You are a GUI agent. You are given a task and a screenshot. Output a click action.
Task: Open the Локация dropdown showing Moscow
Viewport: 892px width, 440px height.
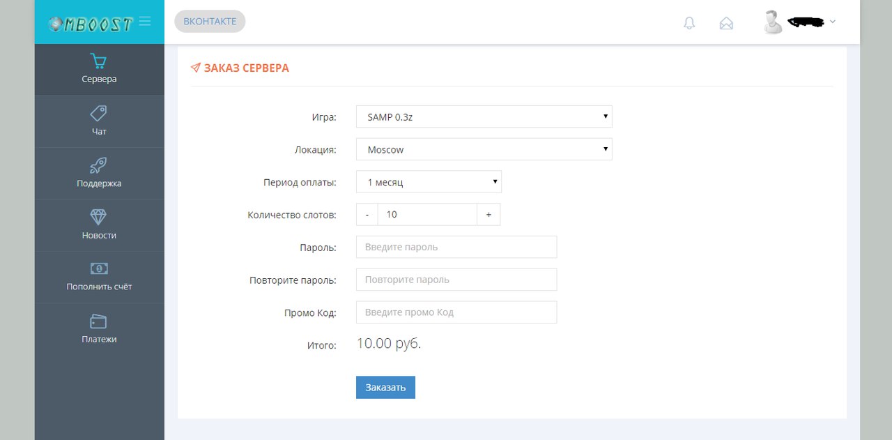point(484,149)
